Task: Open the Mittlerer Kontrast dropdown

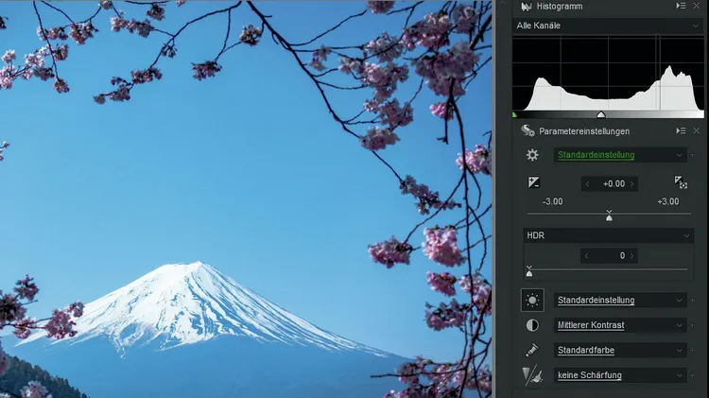Action: [620, 325]
